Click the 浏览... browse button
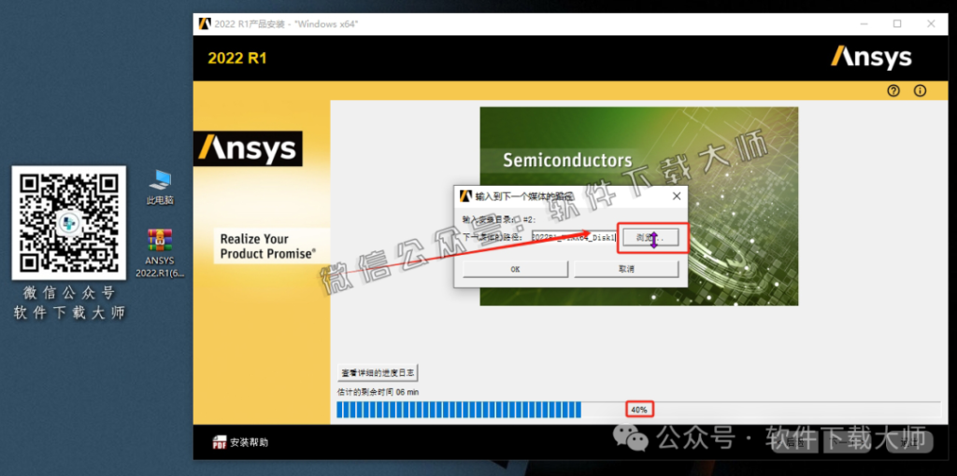Screen dimensions: 957x476 [653, 238]
